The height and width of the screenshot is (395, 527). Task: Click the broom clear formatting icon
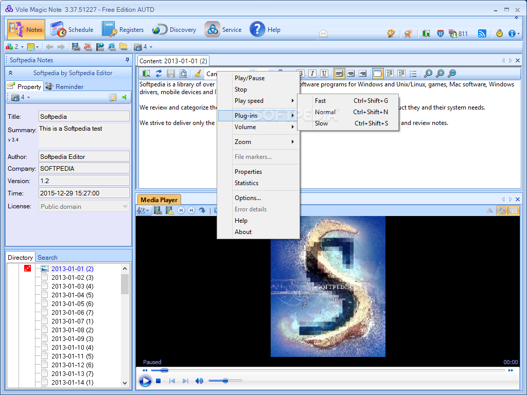tap(198, 73)
